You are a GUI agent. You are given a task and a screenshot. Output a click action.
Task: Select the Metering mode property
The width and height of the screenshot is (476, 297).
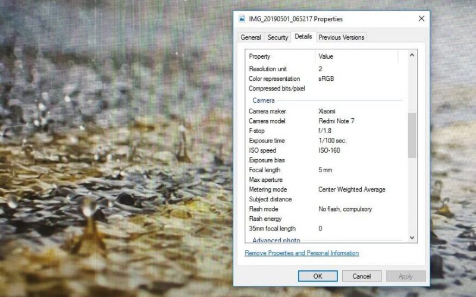click(268, 189)
